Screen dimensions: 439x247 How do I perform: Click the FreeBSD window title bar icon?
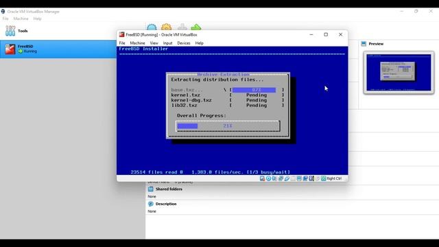click(x=121, y=34)
